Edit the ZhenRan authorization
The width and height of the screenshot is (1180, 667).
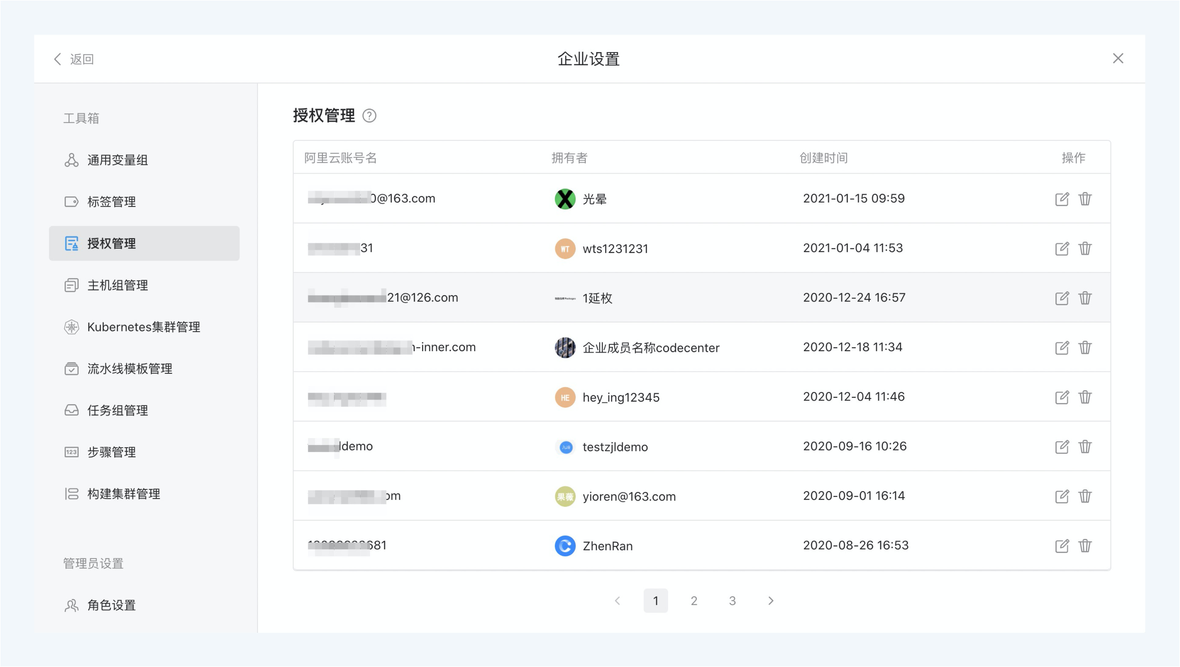[1062, 546]
